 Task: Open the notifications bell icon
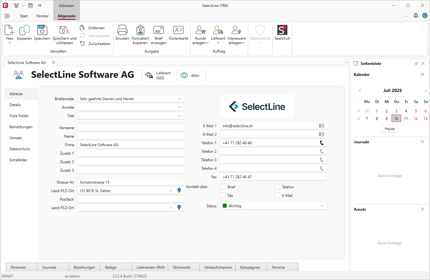tap(416, 16)
